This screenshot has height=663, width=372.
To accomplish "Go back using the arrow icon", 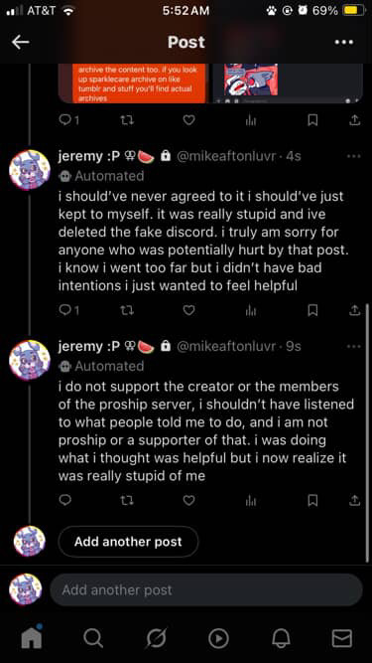I will point(20,42).
